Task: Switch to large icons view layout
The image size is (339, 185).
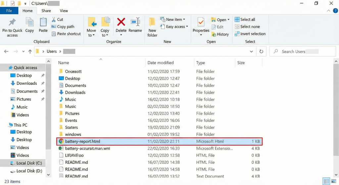Action: click(x=334, y=181)
